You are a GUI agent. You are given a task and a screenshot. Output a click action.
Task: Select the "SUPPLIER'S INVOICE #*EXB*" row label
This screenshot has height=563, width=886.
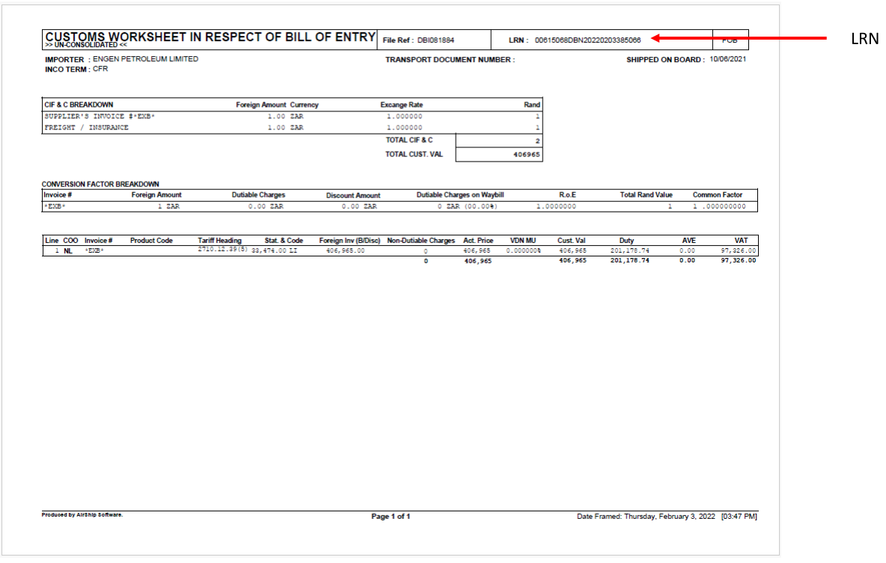[100, 117]
